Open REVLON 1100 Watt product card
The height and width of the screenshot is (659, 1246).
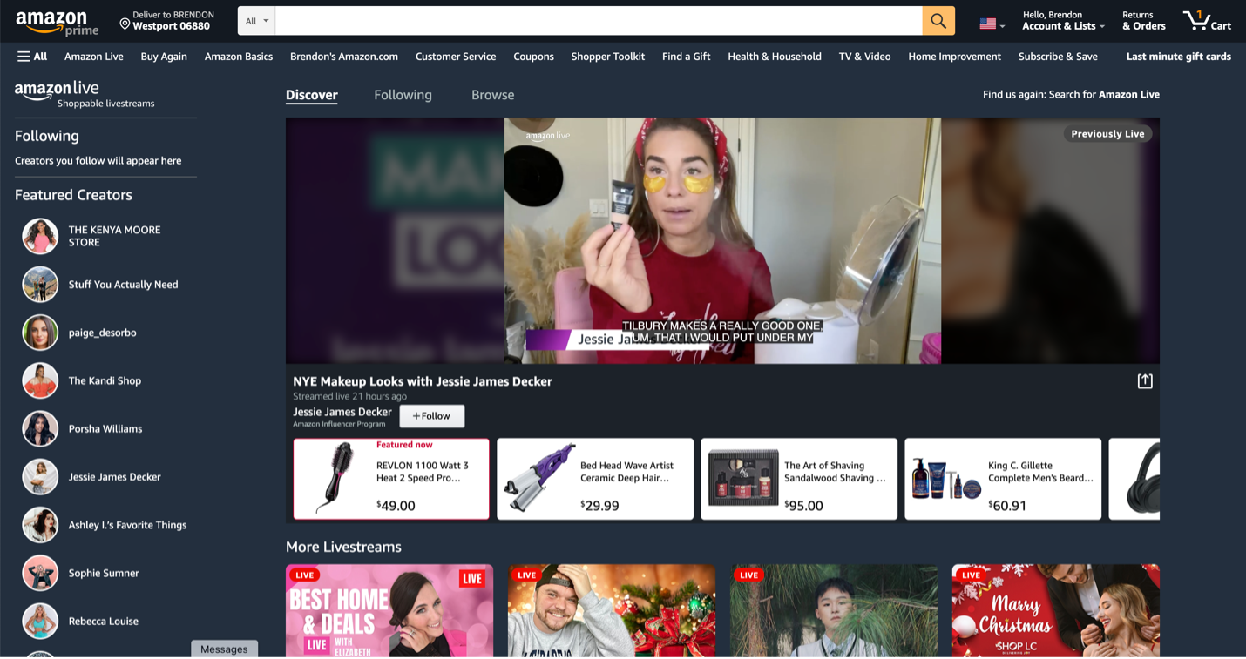(391, 479)
